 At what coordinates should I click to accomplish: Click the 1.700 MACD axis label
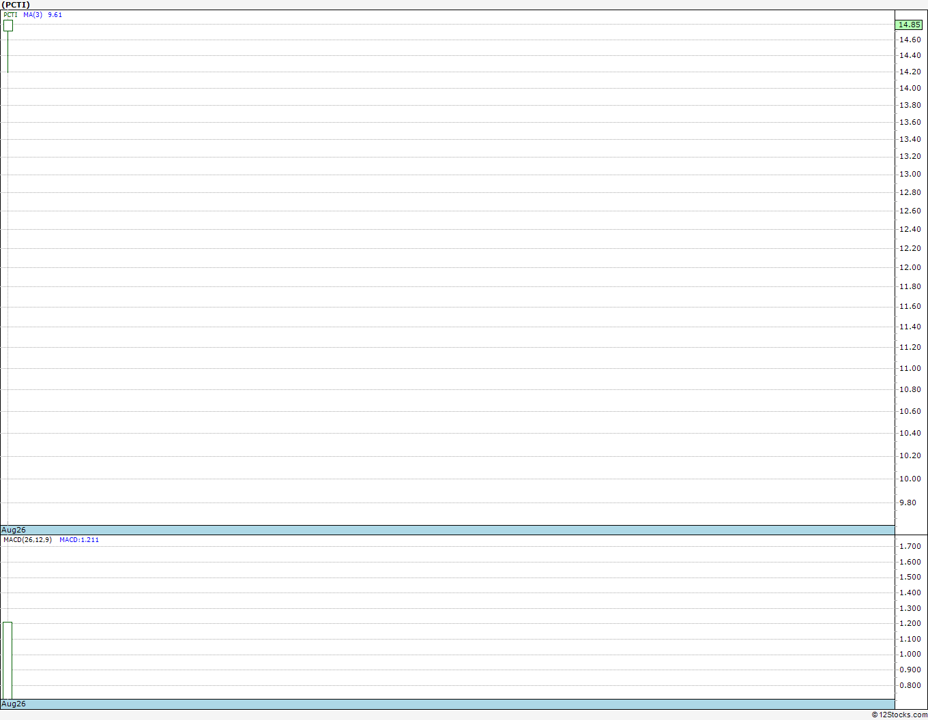910,546
